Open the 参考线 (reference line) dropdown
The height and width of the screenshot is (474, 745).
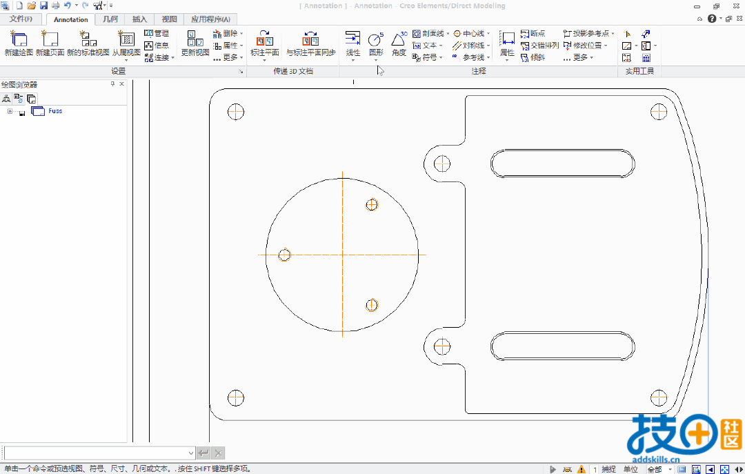click(x=488, y=57)
